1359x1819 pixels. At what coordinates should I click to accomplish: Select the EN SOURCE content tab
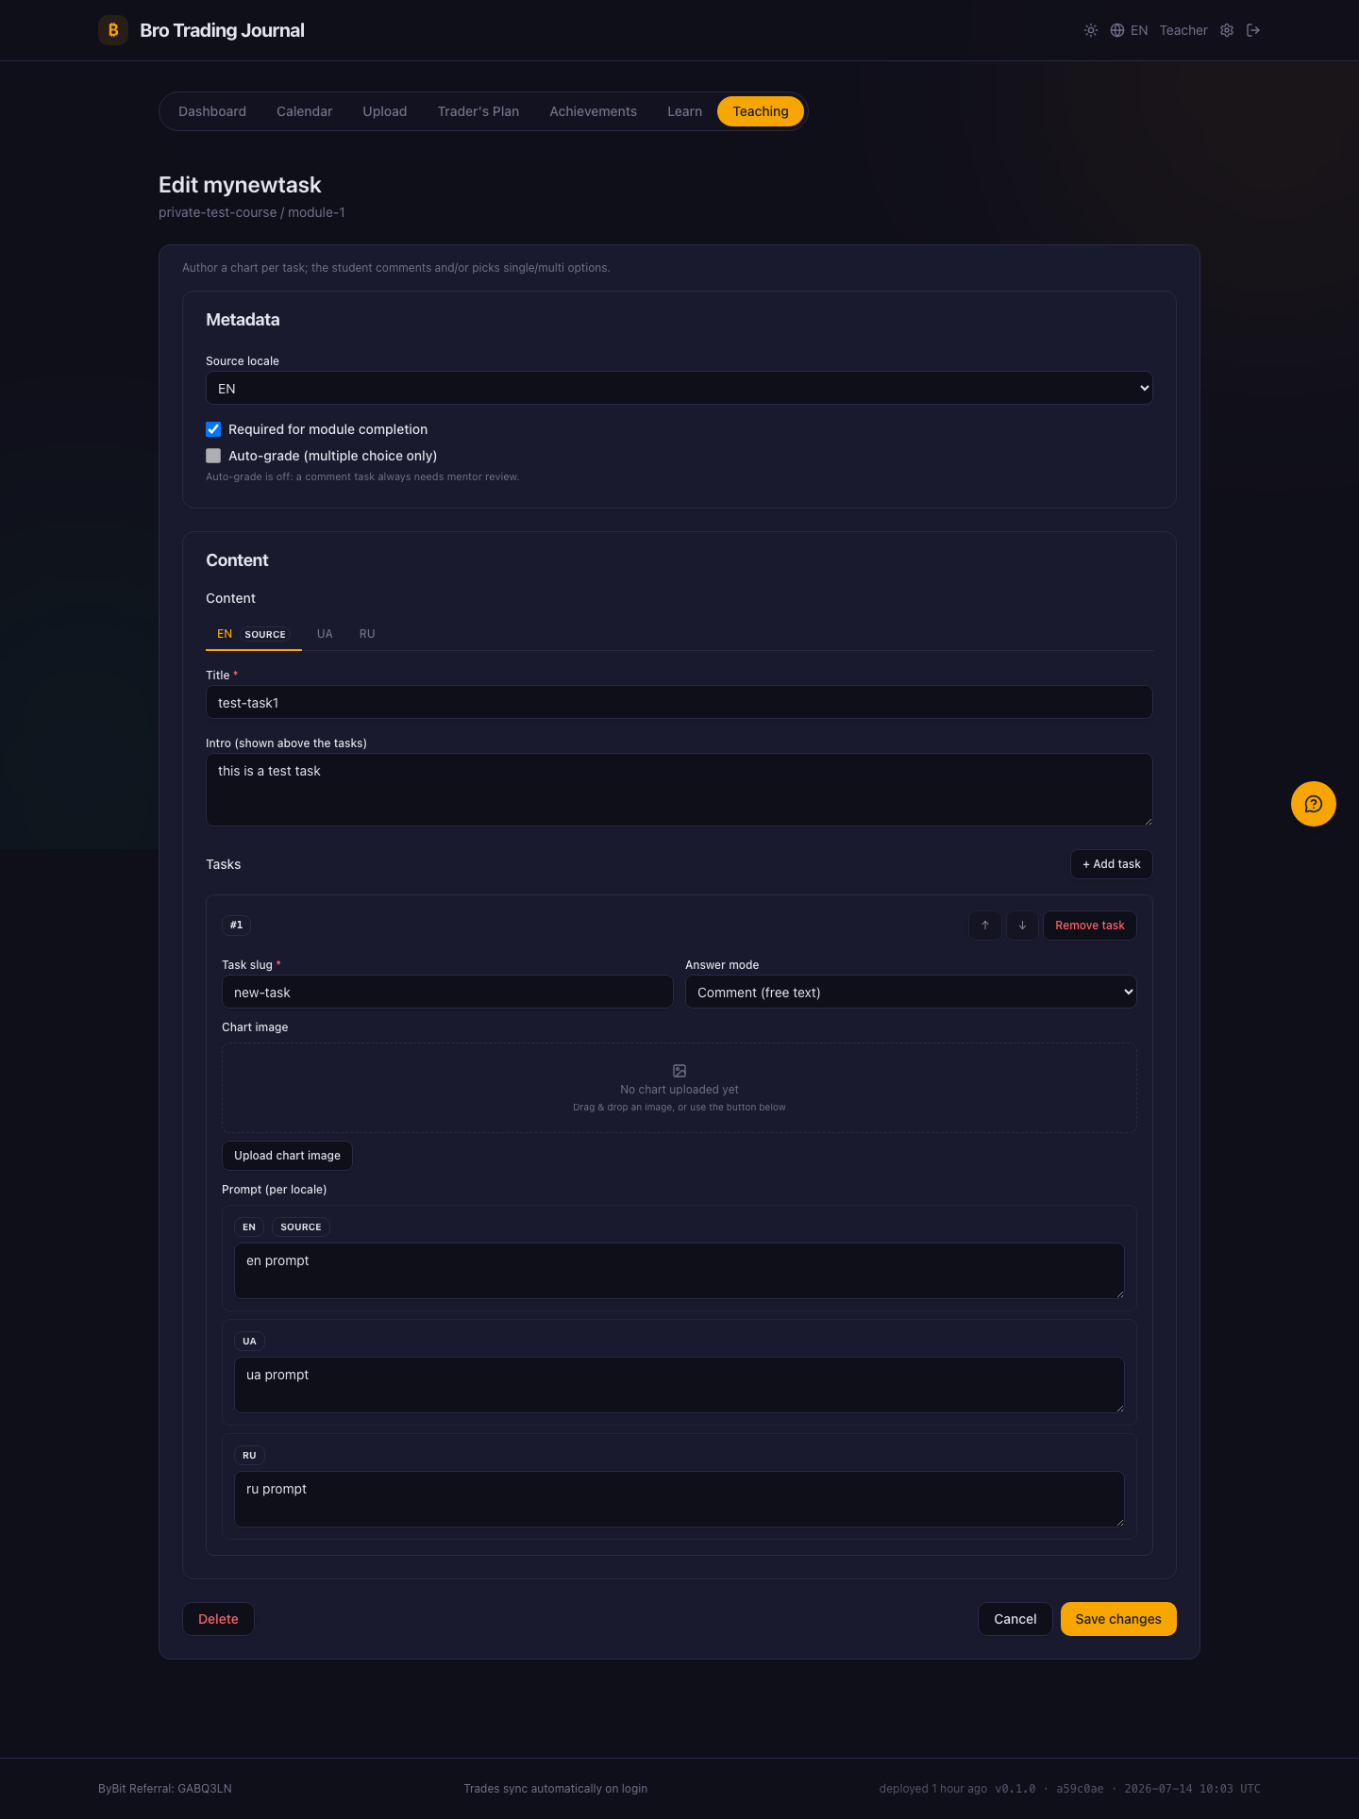coord(253,634)
